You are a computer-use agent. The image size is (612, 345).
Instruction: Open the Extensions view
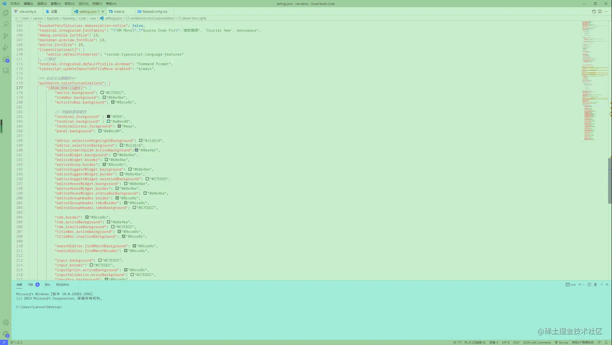point(6,59)
